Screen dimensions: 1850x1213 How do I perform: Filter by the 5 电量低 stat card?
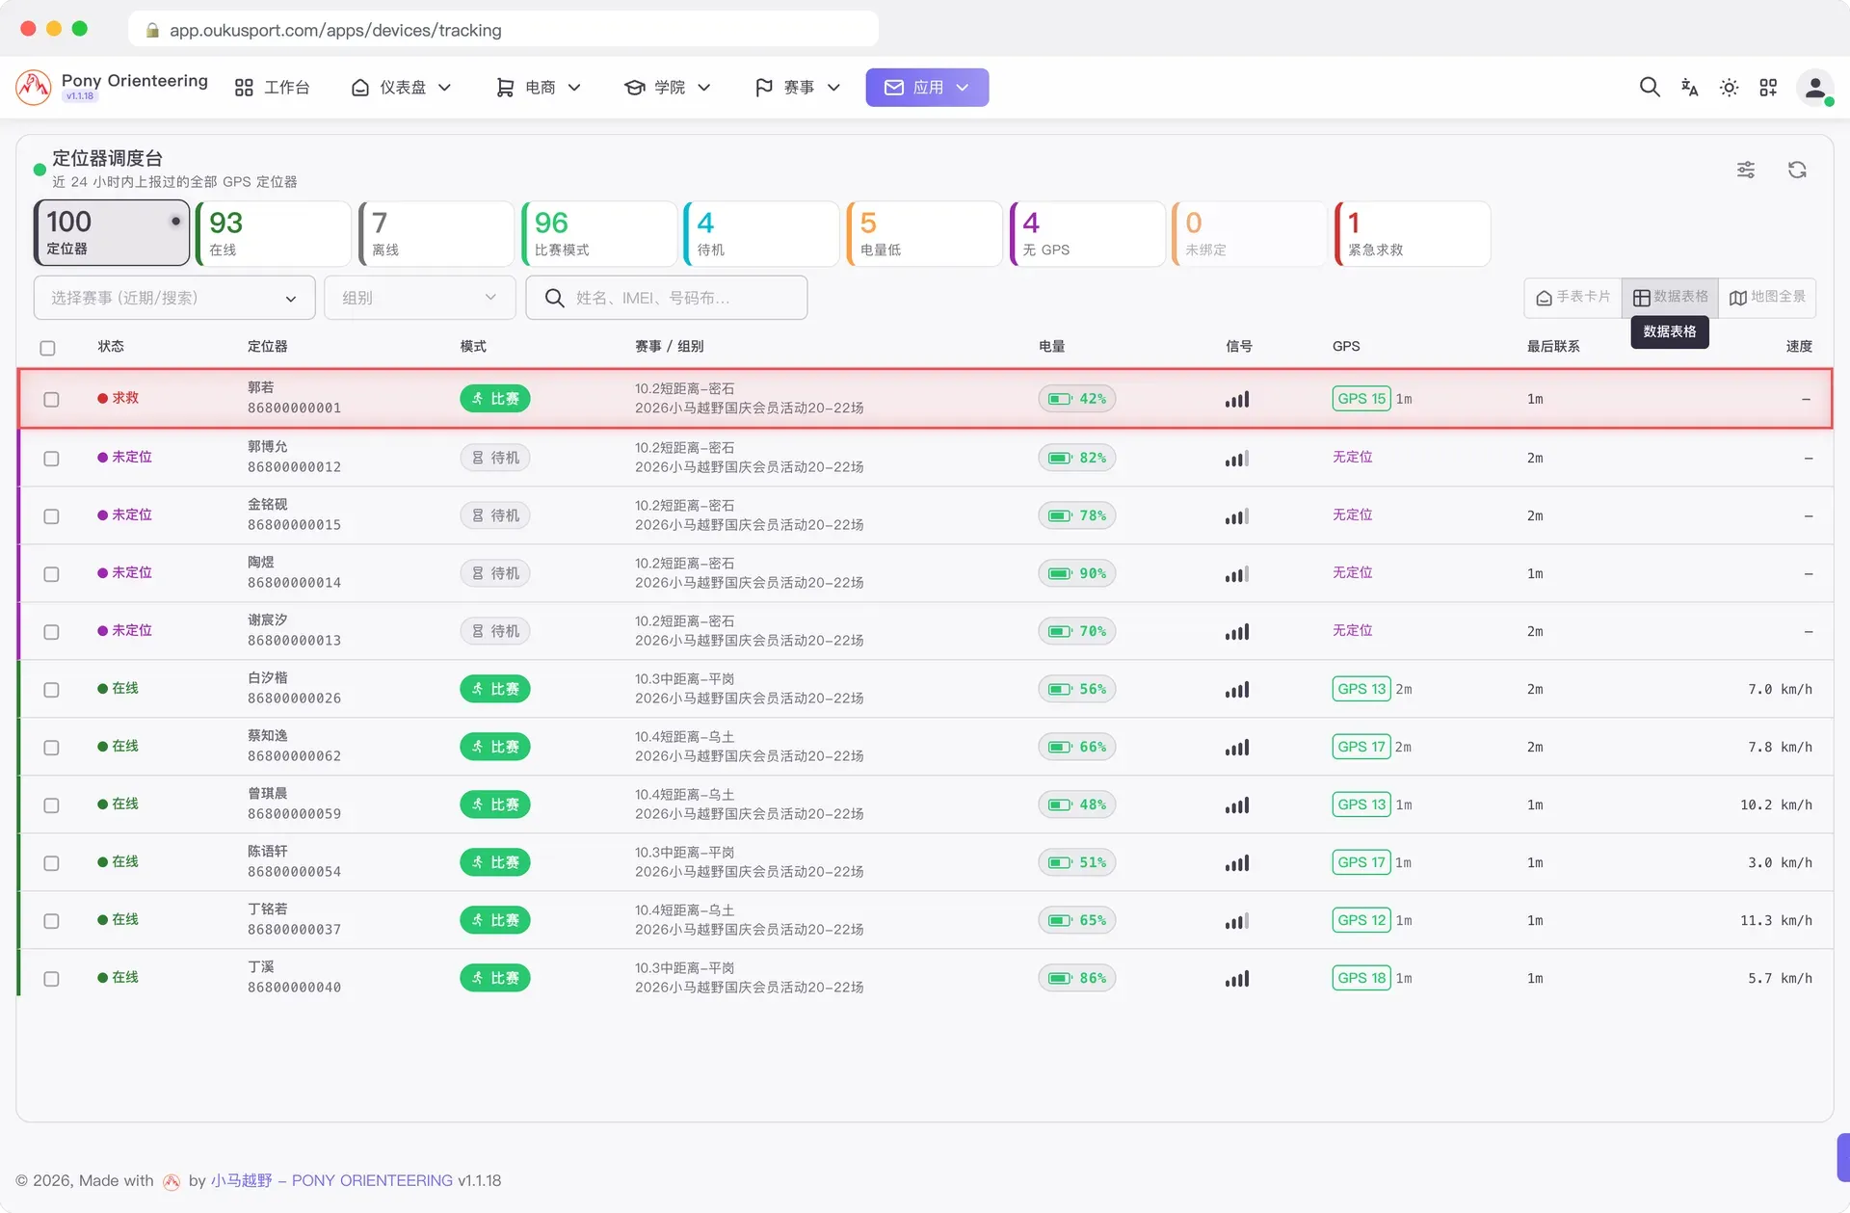coord(925,234)
